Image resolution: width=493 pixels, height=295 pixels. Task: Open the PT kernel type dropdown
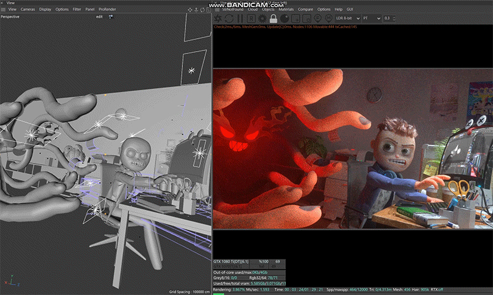click(372, 18)
